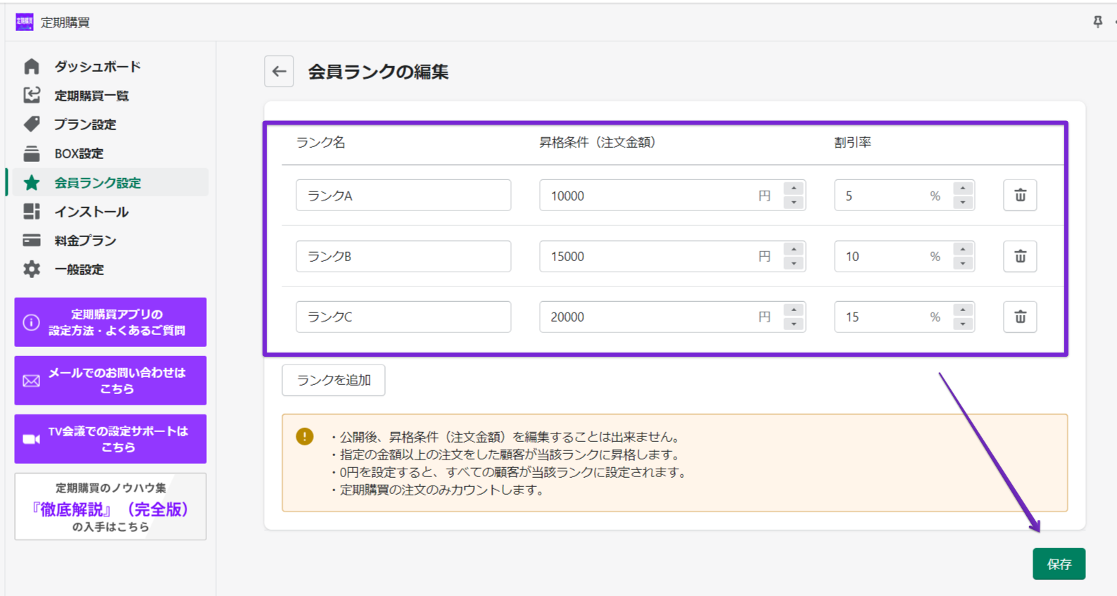Increase ランクC discount rate with up arrow

point(962,310)
